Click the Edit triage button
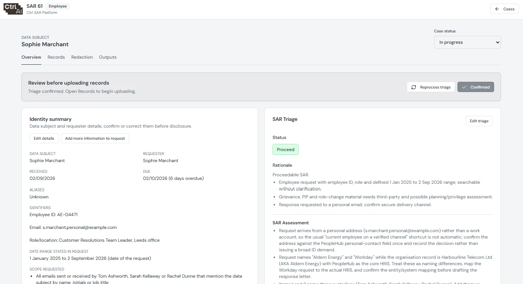Screen dimensions: 523x284 (479, 121)
